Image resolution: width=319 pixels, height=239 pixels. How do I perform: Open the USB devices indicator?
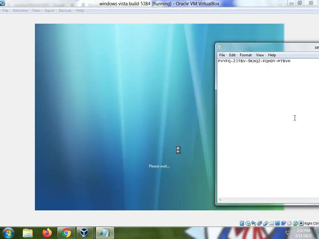[x=265, y=223]
